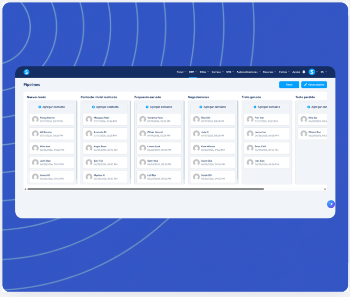Click Sean Chill's avatar icon
The width and height of the screenshot is (350, 297).
point(250,148)
